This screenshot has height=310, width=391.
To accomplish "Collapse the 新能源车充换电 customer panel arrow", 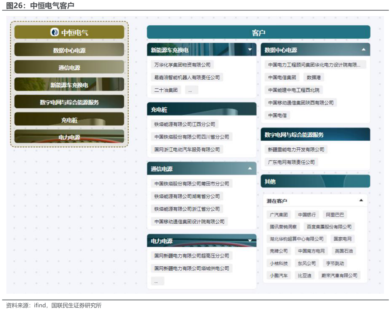I will 250,50.
